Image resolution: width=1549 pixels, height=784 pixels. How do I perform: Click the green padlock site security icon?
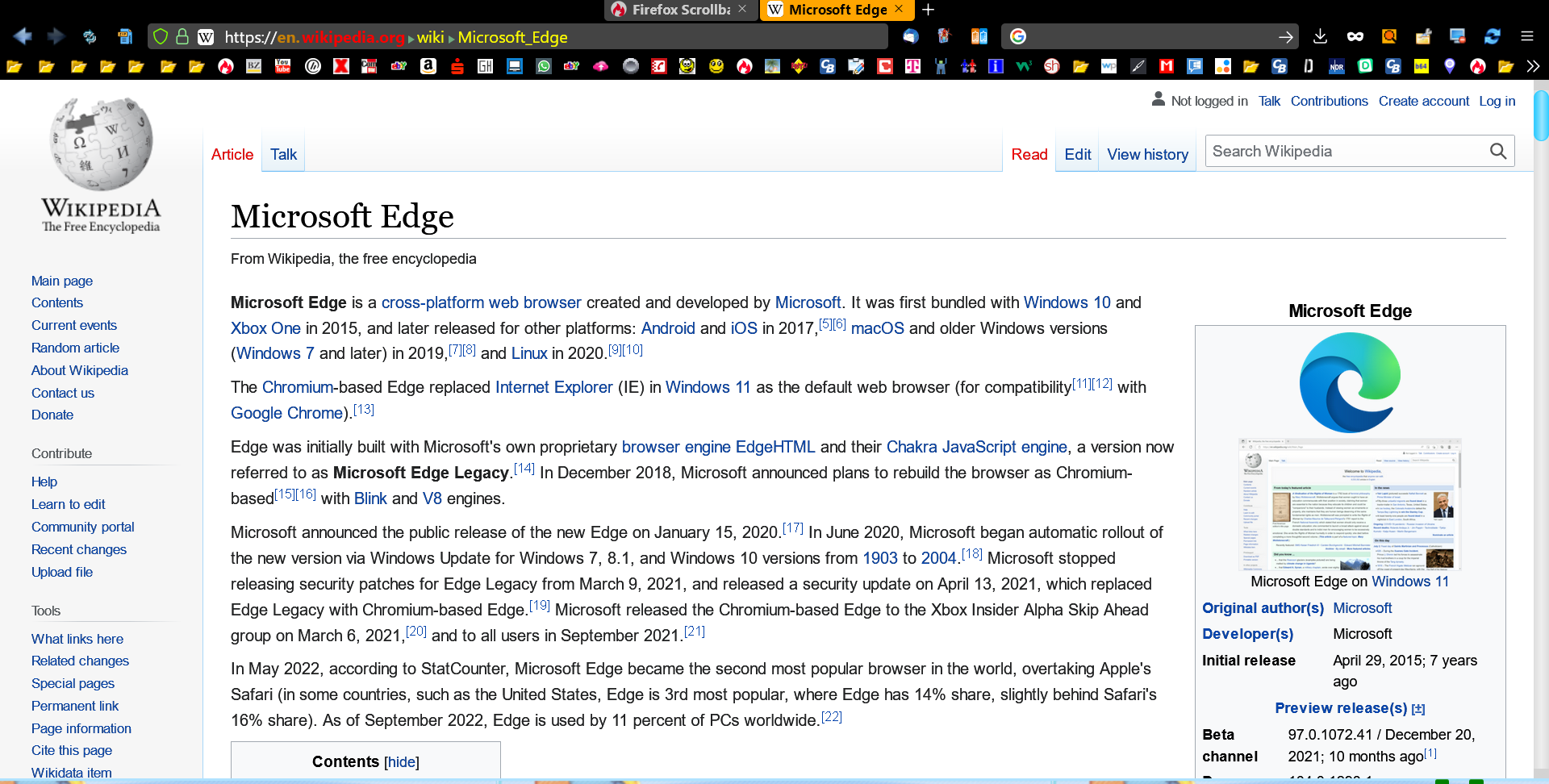(x=182, y=36)
